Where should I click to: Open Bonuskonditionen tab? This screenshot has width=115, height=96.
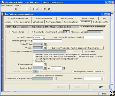point(67,18)
